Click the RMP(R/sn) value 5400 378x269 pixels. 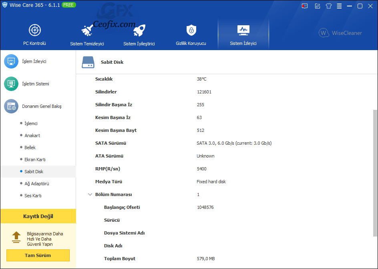[x=201, y=169]
